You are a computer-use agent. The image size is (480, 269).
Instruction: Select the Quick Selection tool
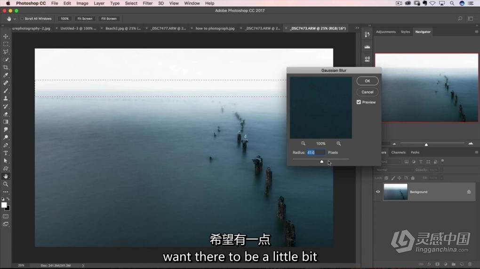6,60
